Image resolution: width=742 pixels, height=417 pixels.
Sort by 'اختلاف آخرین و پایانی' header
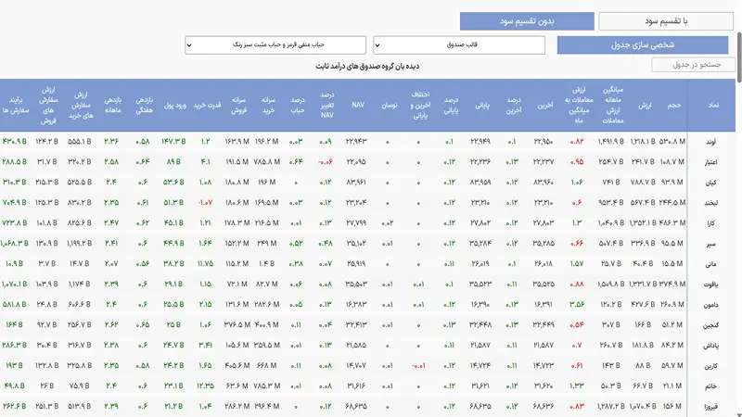(x=420, y=105)
